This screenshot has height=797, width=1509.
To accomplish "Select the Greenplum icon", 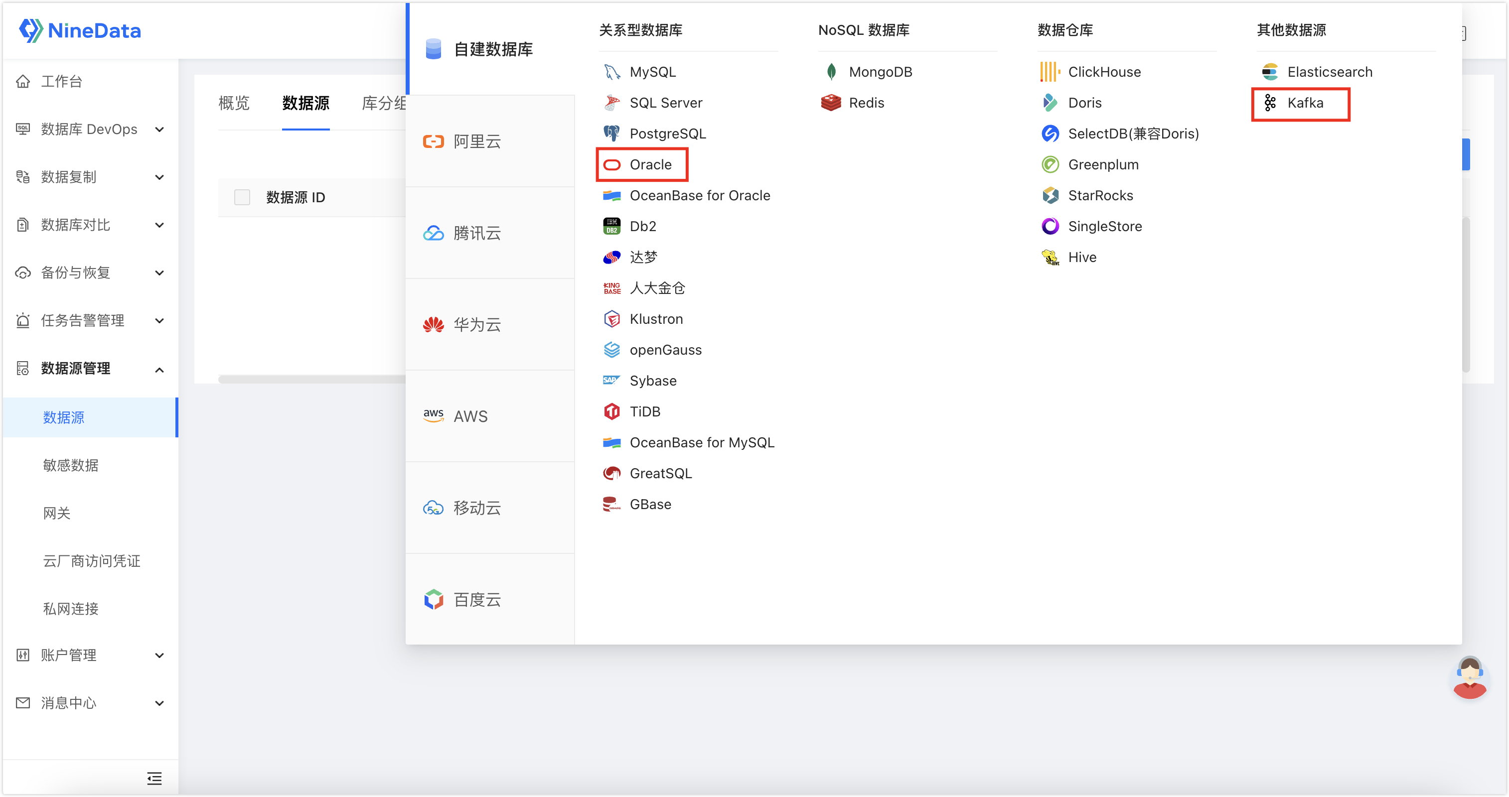I will click(x=1050, y=165).
